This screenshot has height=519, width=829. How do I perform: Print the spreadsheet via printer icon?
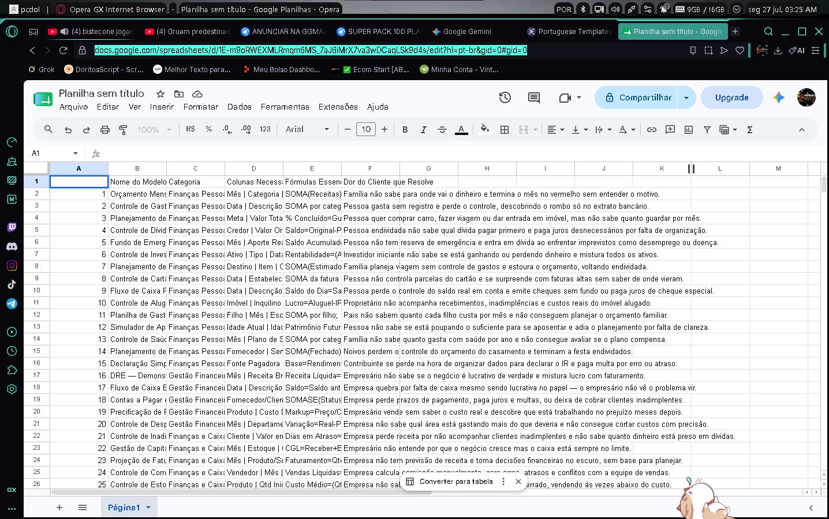(105, 130)
